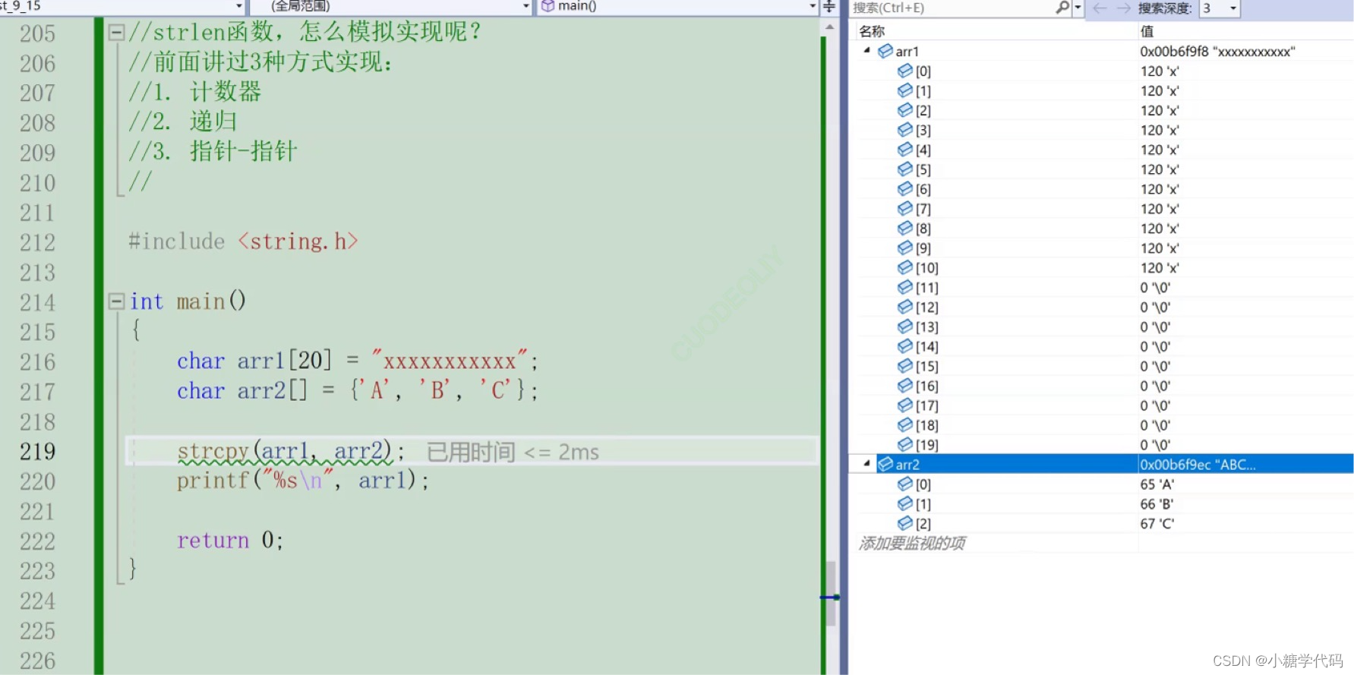Click the cube icon of arr1 element [10]
Viewport: 1354px width, 675px height.
[905, 267]
